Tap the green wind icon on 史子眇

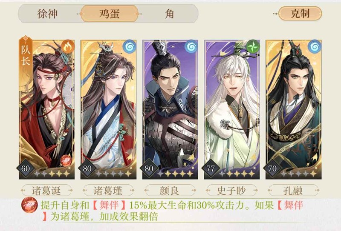pyautogui.click(x=253, y=46)
